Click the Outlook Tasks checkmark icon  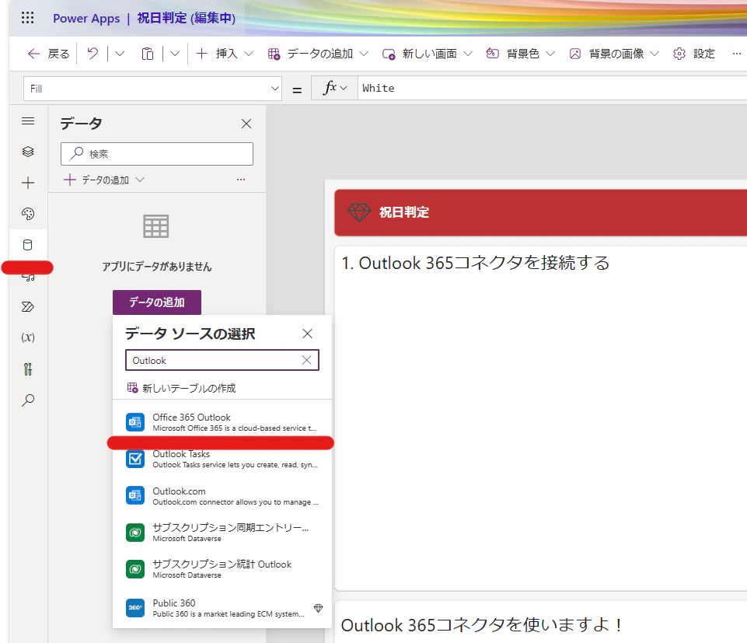135,459
